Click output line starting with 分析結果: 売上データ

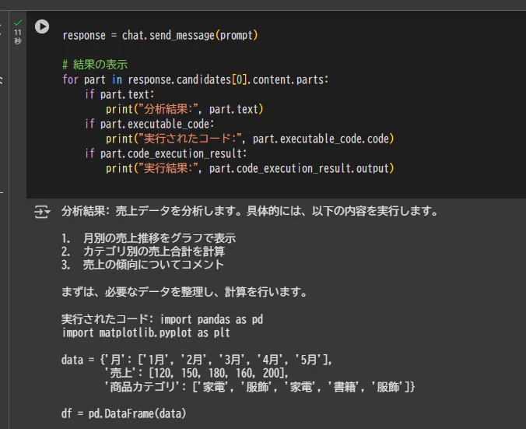250,211
